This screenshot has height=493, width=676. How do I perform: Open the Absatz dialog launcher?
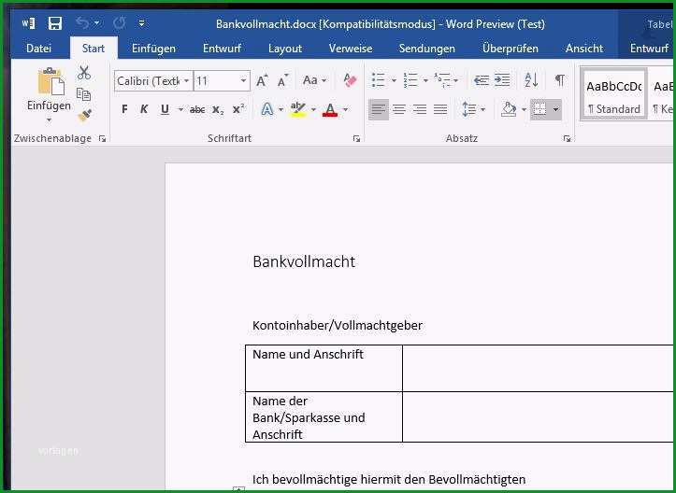(567, 138)
